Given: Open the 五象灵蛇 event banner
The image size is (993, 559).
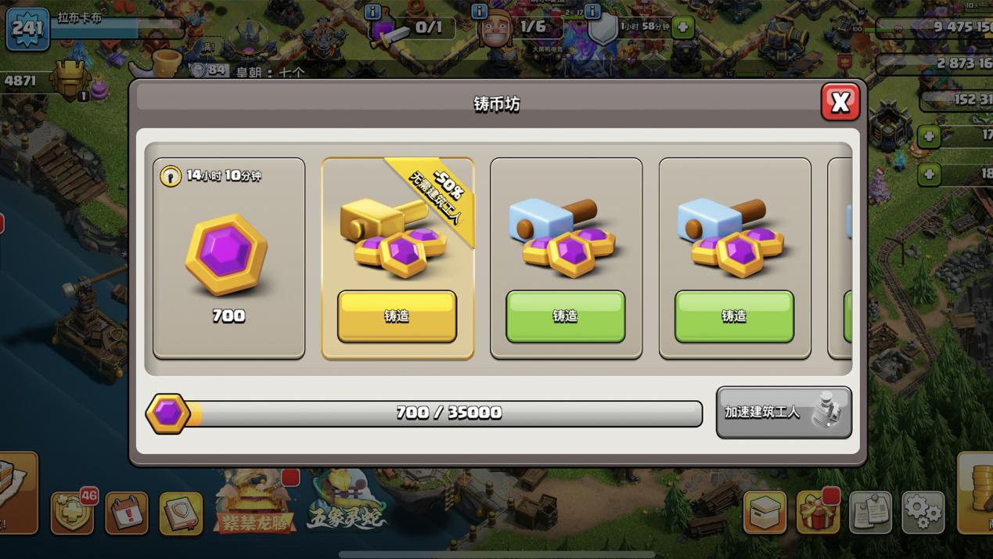Looking at the screenshot, I should coord(347,503).
